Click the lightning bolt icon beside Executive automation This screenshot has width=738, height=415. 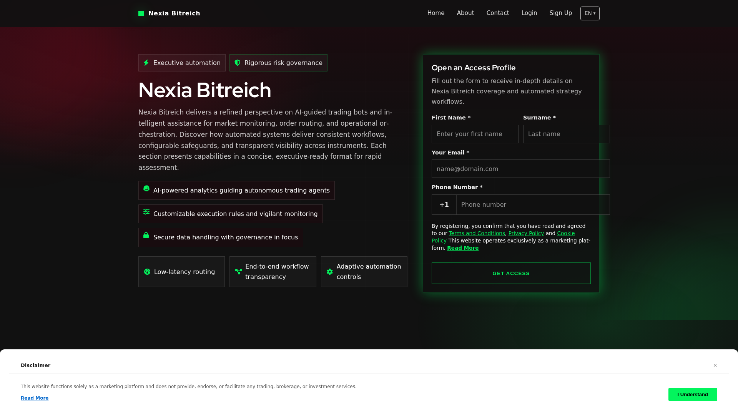[146, 63]
